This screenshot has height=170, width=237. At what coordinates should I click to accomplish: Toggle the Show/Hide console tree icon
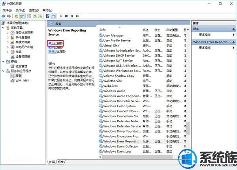(22, 16)
